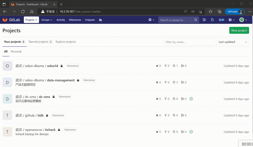Open the Help question mark menu
This screenshot has height=147, width=253.
pyautogui.click(x=231, y=20)
